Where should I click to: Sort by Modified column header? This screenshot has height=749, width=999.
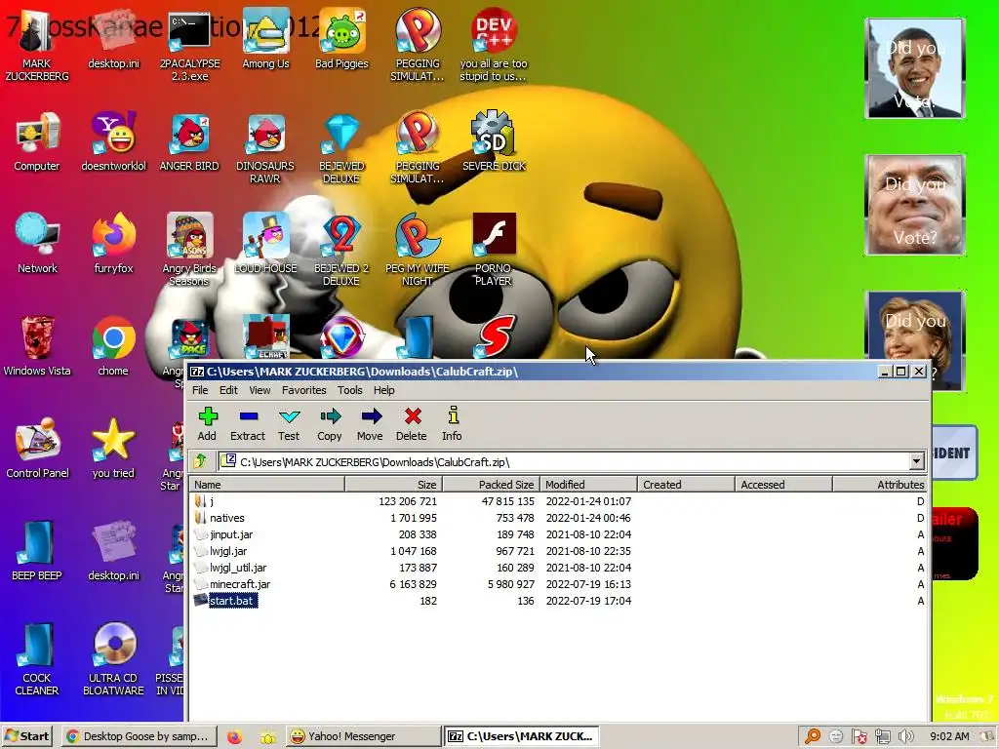[x=588, y=485]
